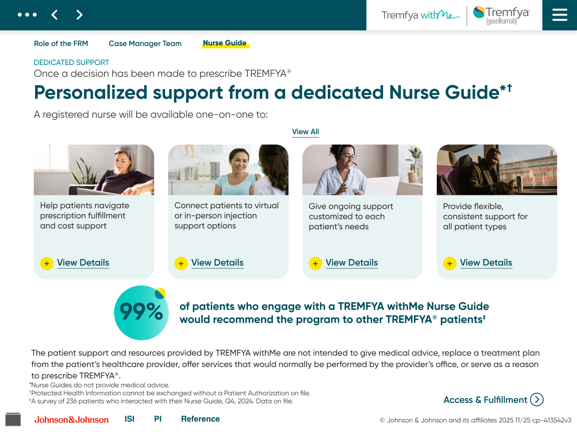
Task: Click the Tremfya withMe logo
Action: point(420,15)
